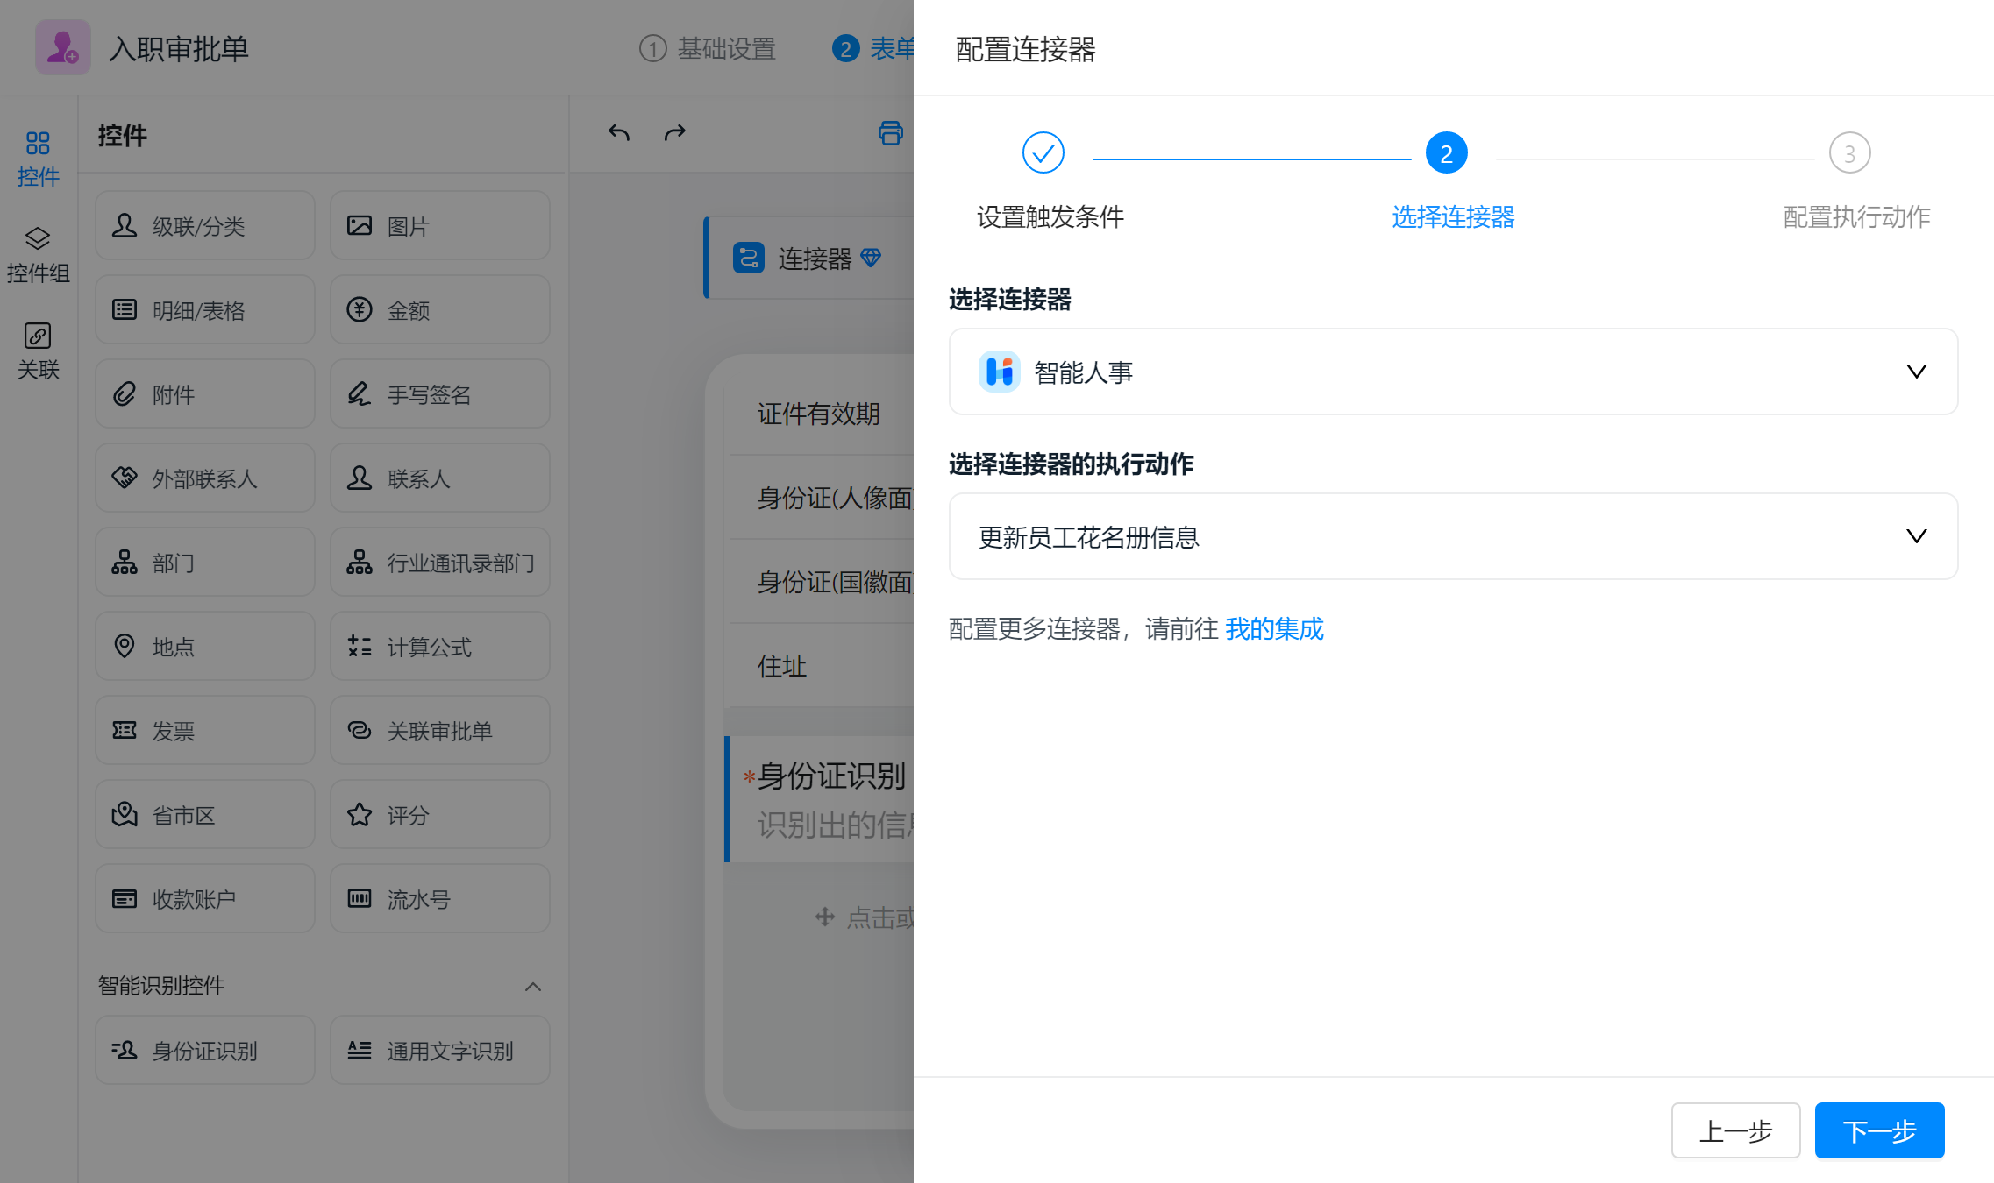Select the 联系人 control

point(440,478)
